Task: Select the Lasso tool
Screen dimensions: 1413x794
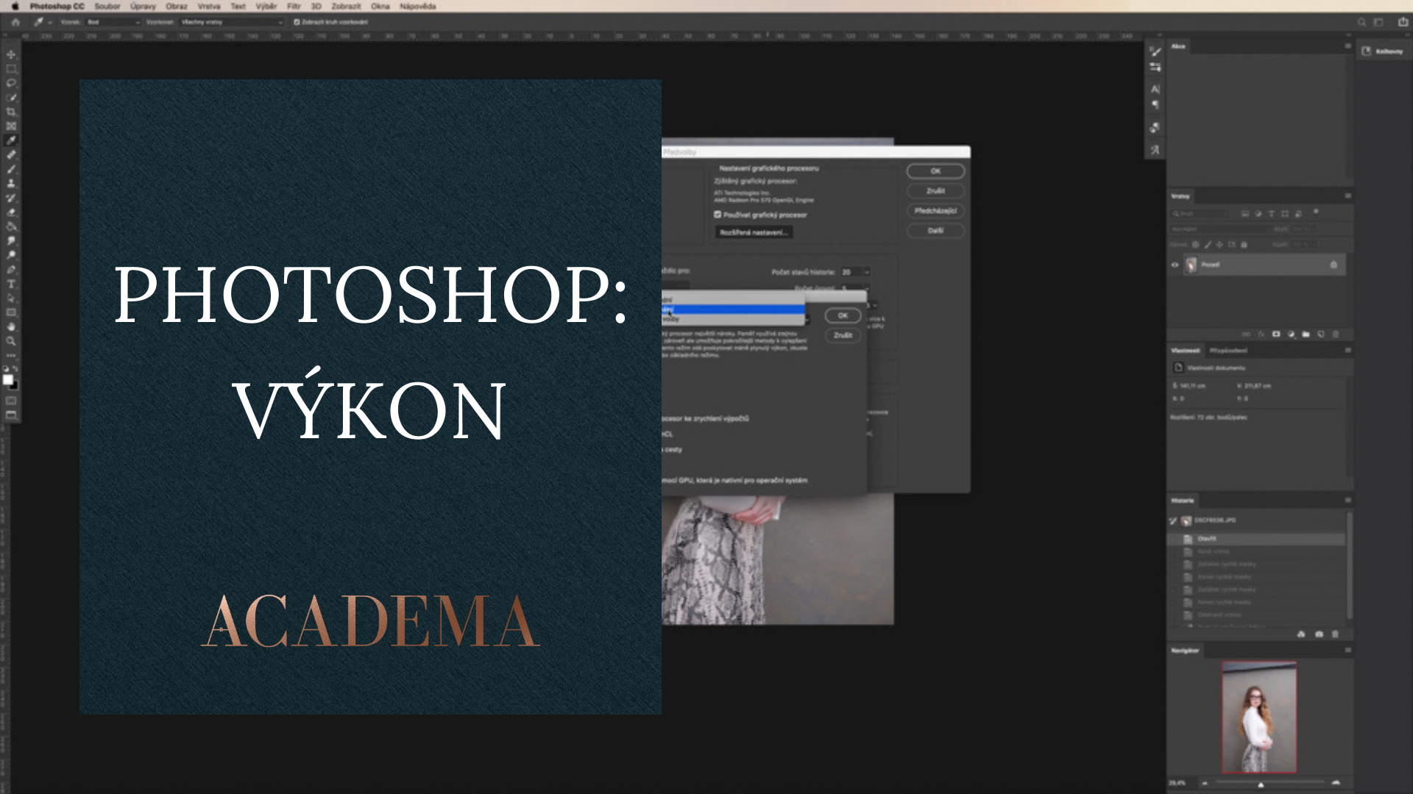Action: click(x=11, y=83)
